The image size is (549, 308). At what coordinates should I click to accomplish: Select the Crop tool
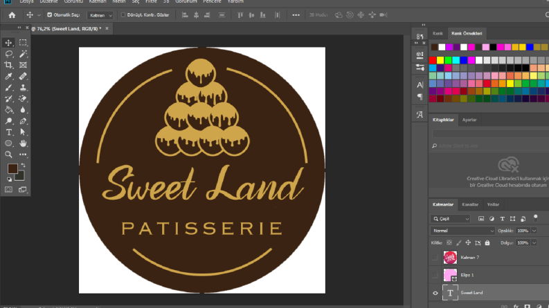point(8,65)
